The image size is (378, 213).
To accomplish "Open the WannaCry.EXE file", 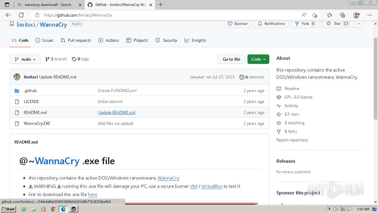I will 37,123.
